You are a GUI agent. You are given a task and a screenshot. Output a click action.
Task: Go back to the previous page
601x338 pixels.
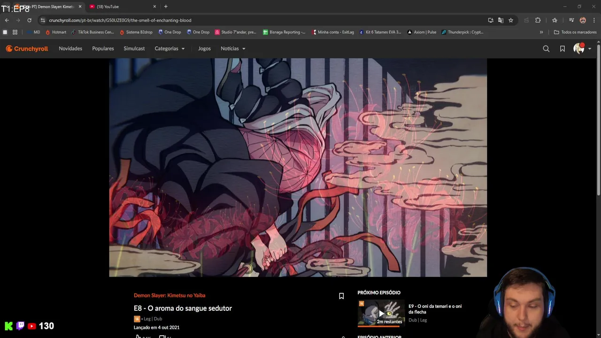pyautogui.click(x=7, y=20)
